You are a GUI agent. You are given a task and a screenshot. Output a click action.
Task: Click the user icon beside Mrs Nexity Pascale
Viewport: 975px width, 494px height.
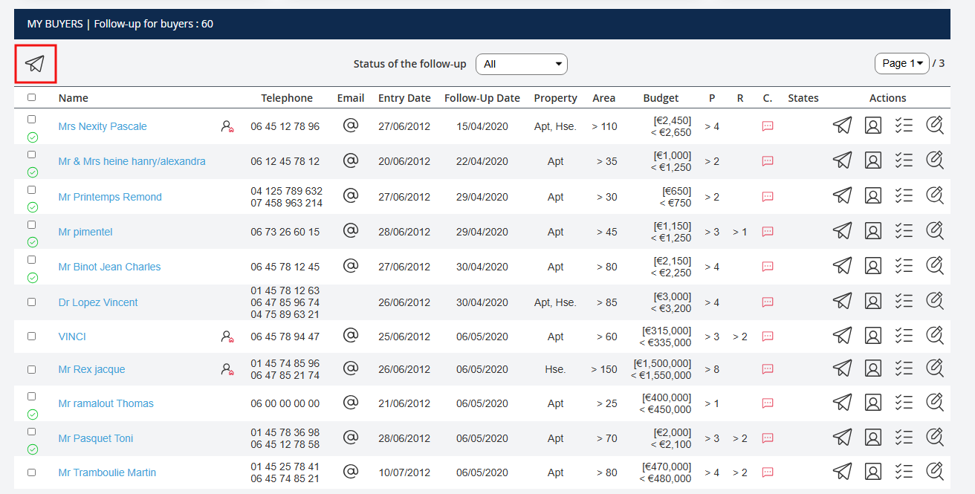[227, 126]
